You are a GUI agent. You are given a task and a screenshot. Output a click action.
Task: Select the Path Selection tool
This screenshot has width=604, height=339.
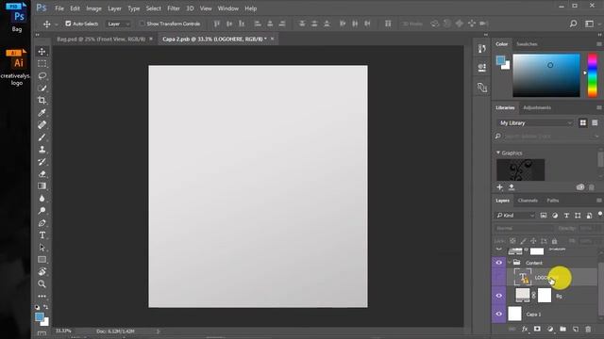pos(42,248)
